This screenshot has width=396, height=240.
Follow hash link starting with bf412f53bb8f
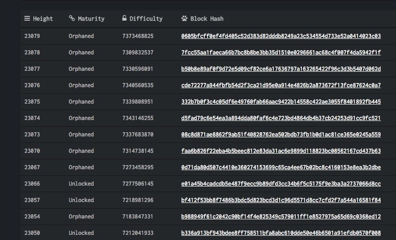[x=281, y=200]
